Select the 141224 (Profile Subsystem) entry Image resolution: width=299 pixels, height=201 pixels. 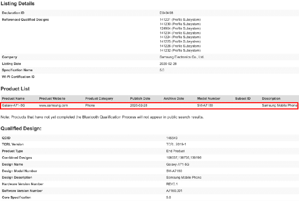click(x=180, y=37)
